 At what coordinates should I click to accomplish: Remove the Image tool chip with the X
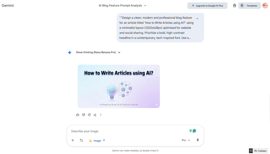[x=104, y=140]
